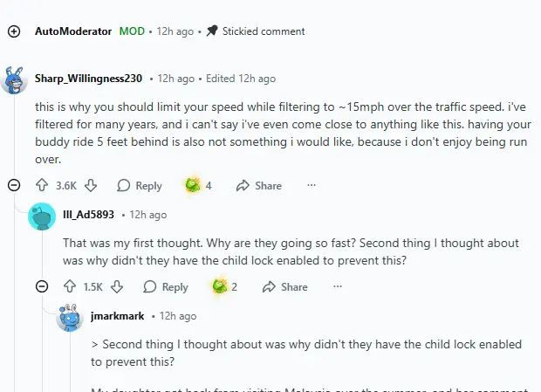Click Ill_Ad5893's teal avatar
Viewport: 541px width, 392px height.
pos(42,216)
